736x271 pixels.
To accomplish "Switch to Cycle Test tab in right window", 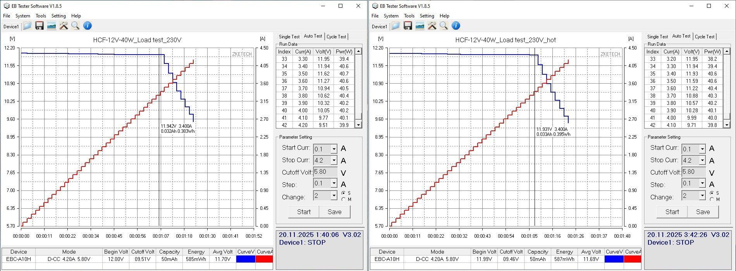I will 704,37.
